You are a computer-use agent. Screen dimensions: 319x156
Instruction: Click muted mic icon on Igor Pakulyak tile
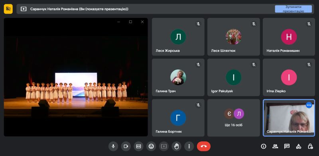tap(254, 65)
